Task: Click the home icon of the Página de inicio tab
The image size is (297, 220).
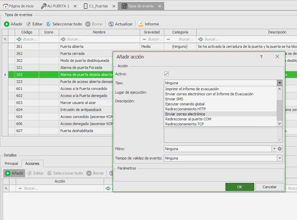Action: pyautogui.click(x=6, y=6)
